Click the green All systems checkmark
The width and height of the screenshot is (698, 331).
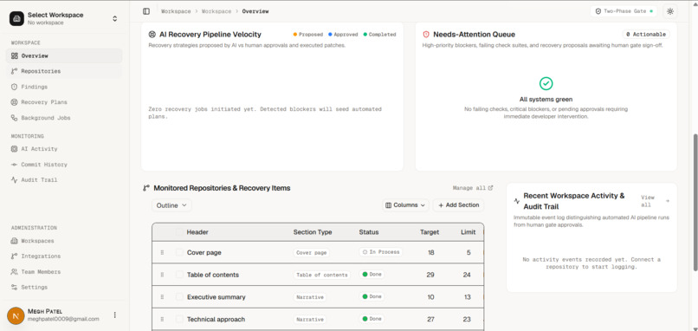546,83
